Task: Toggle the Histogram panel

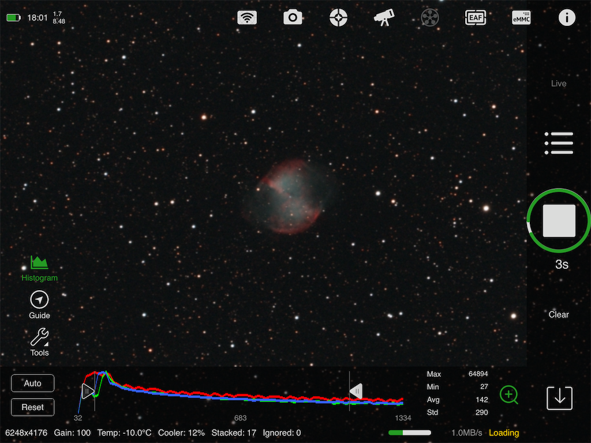Action: (x=40, y=269)
